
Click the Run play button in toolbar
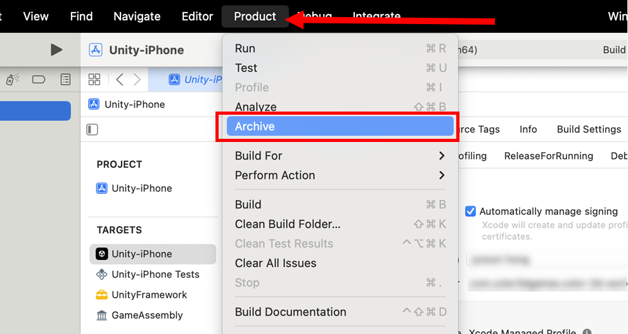[x=56, y=50]
